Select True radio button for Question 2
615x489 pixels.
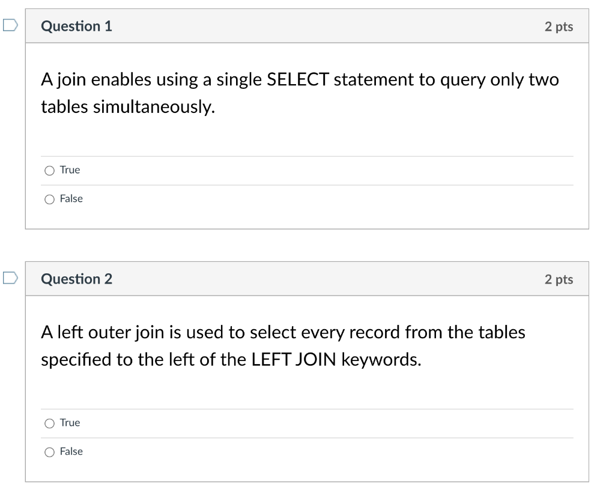[x=49, y=424]
